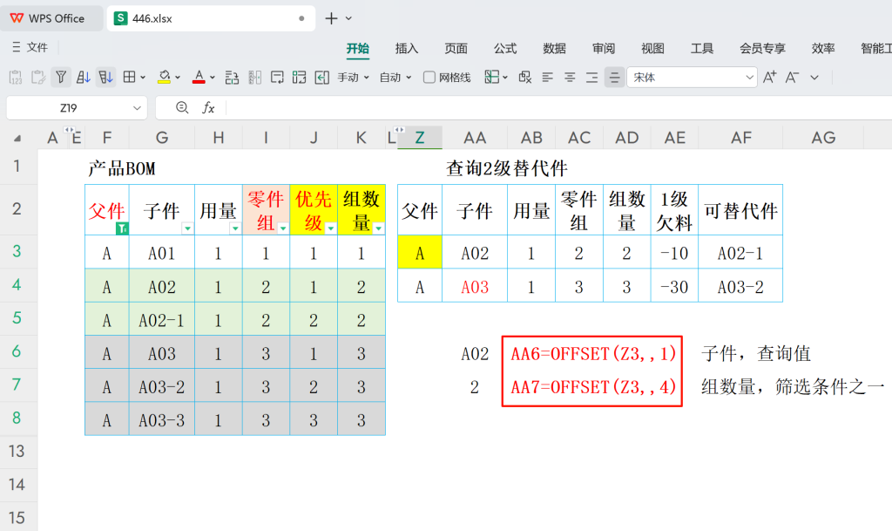892x531 pixels.
Task: Expand the fill color dropdown arrow
Action: [178, 78]
